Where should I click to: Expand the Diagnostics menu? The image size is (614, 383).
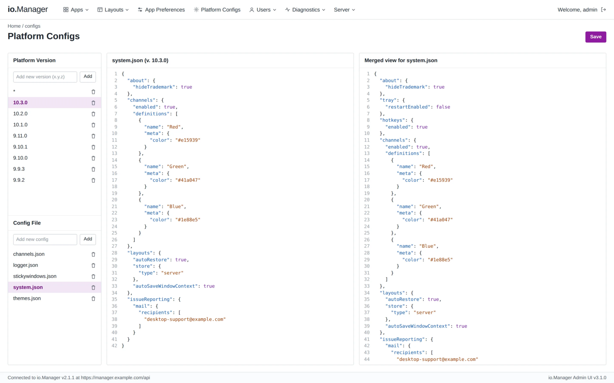coord(305,10)
